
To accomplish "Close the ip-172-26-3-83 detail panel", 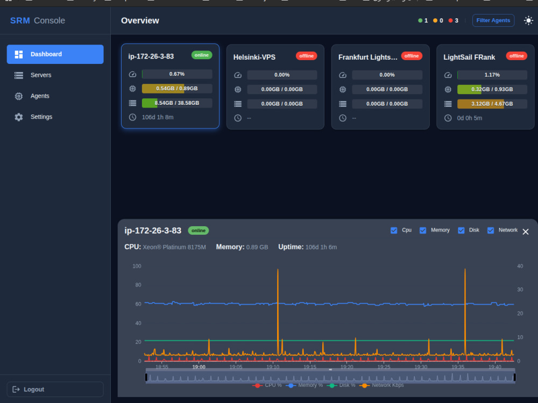I will click(x=525, y=232).
